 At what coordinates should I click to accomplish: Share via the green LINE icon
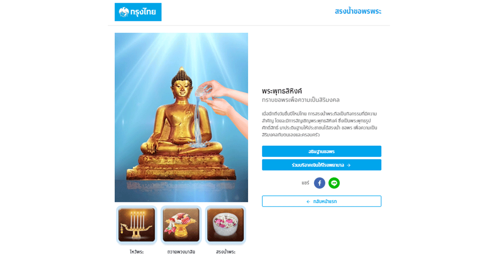tap(334, 183)
